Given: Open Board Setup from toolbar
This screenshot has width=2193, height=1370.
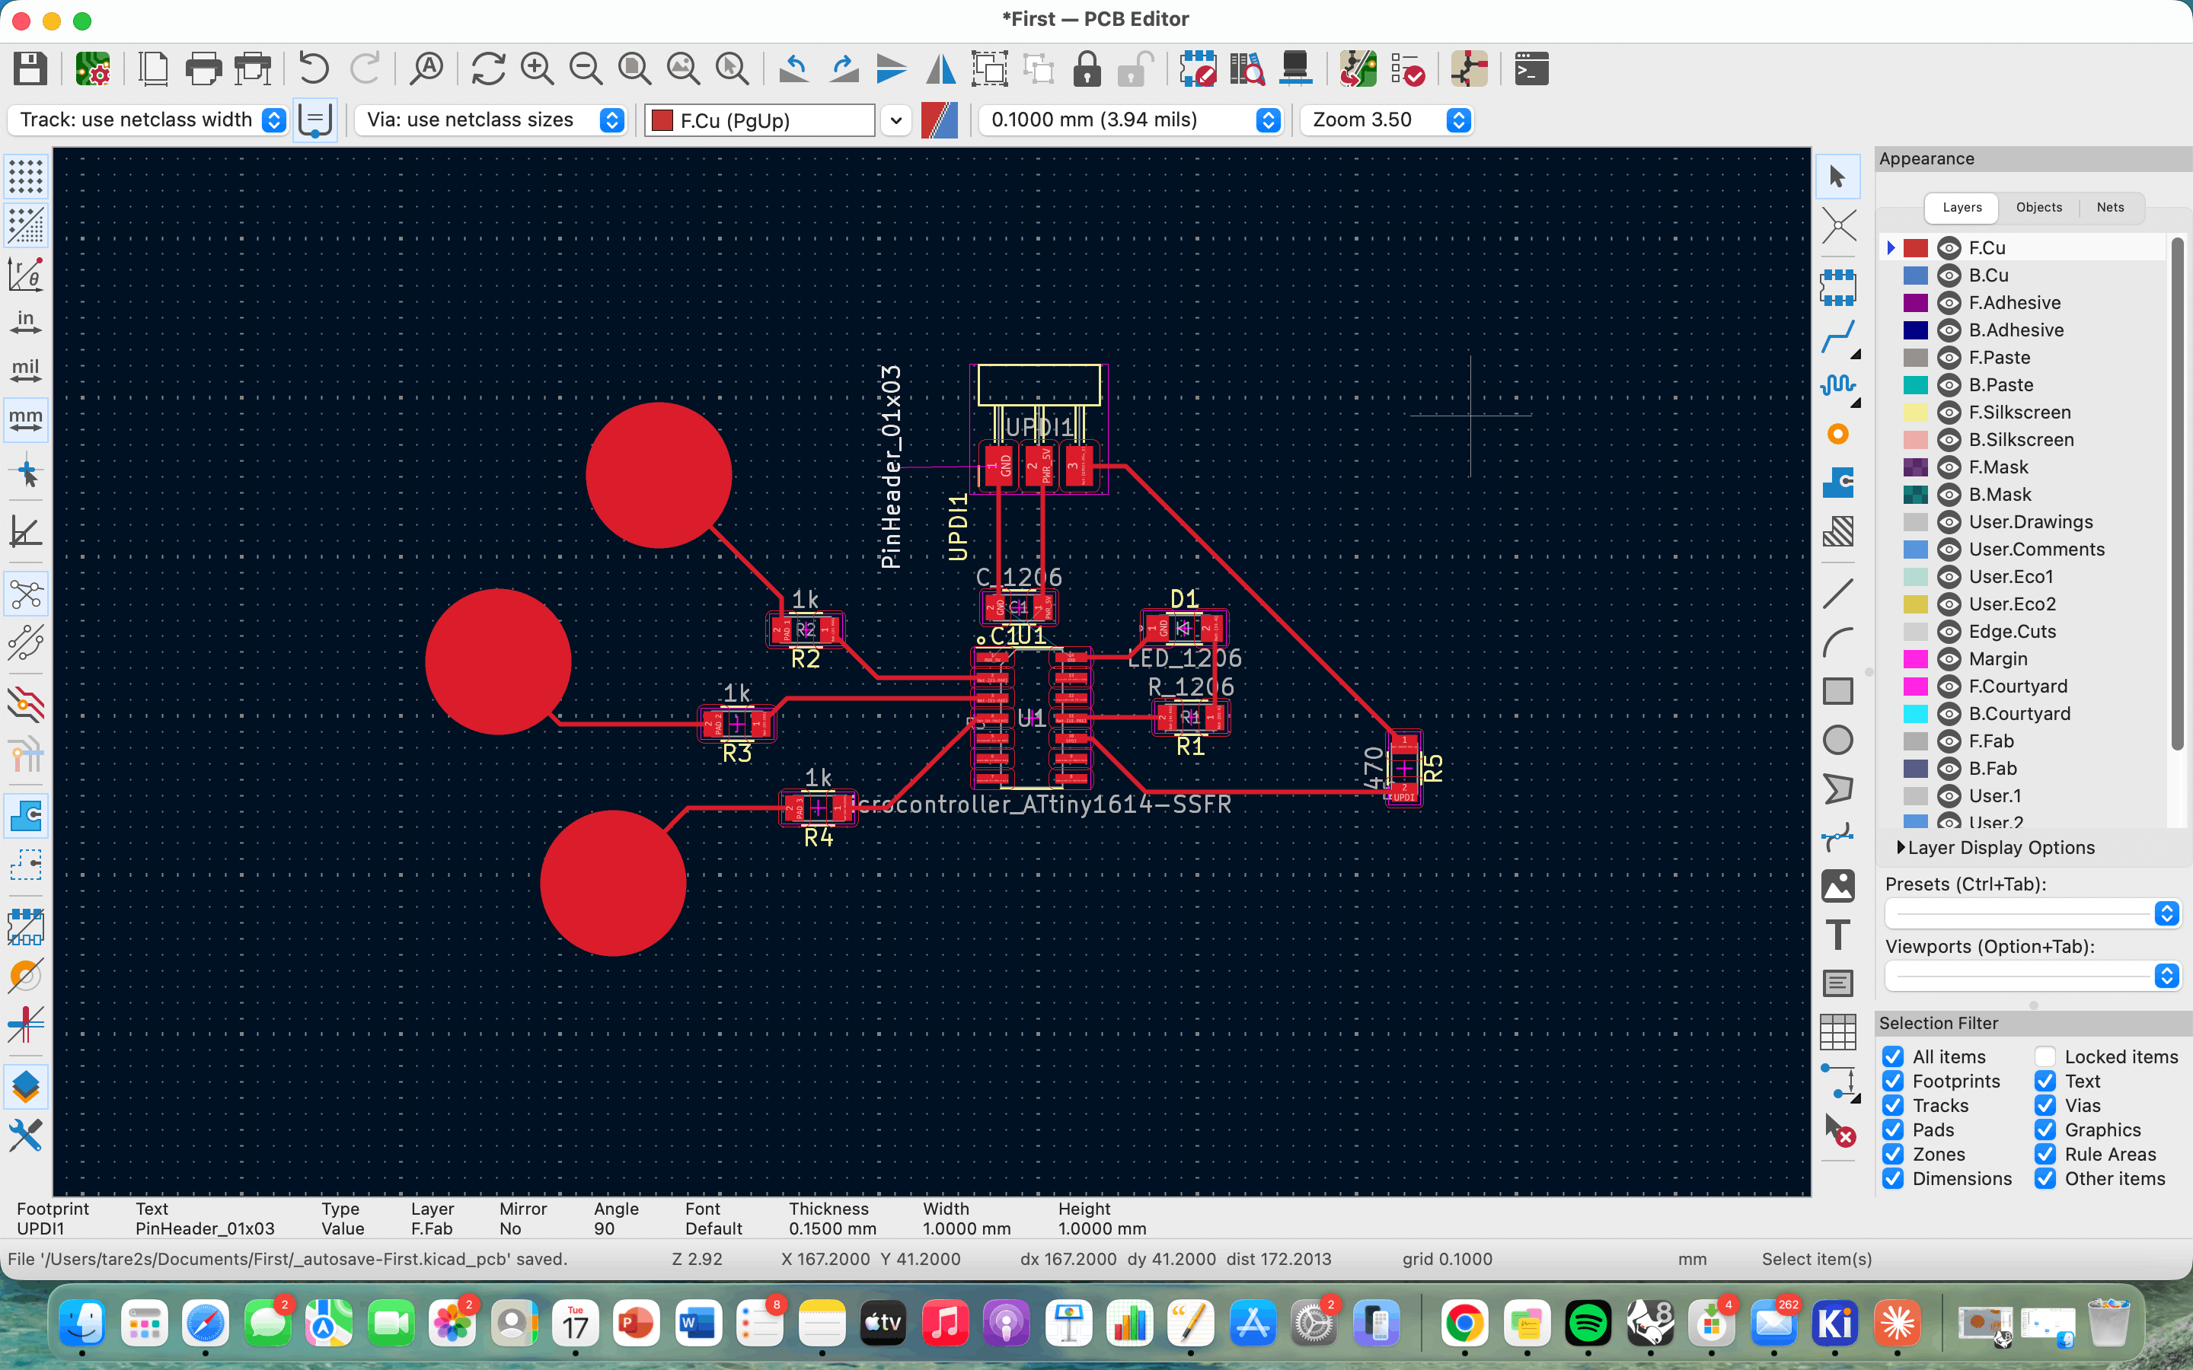Looking at the screenshot, I should [x=92, y=68].
